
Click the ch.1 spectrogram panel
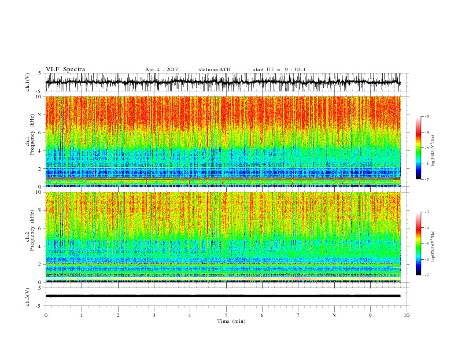[223, 141]
